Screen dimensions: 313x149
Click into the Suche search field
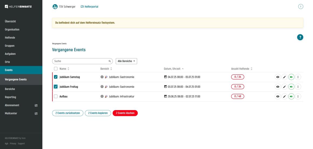80,61
